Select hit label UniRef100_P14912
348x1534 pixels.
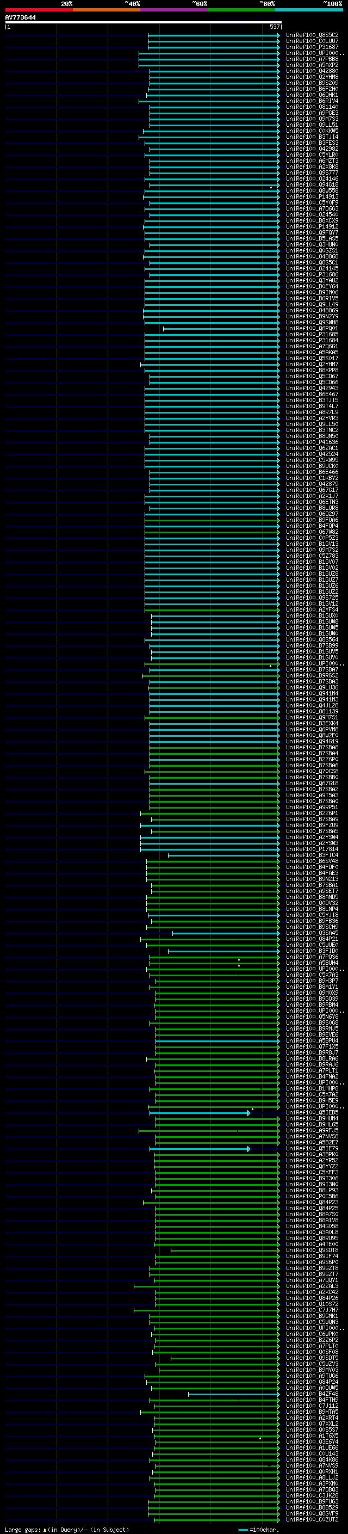pyautogui.click(x=312, y=226)
